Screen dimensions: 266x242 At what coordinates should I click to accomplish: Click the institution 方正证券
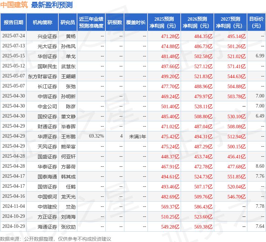47,217
